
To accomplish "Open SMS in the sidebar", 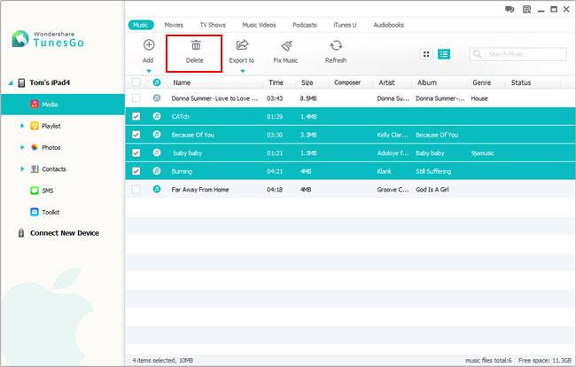I will [47, 191].
